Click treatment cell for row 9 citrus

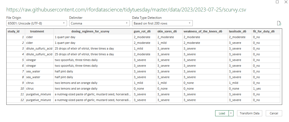pos(39,83)
